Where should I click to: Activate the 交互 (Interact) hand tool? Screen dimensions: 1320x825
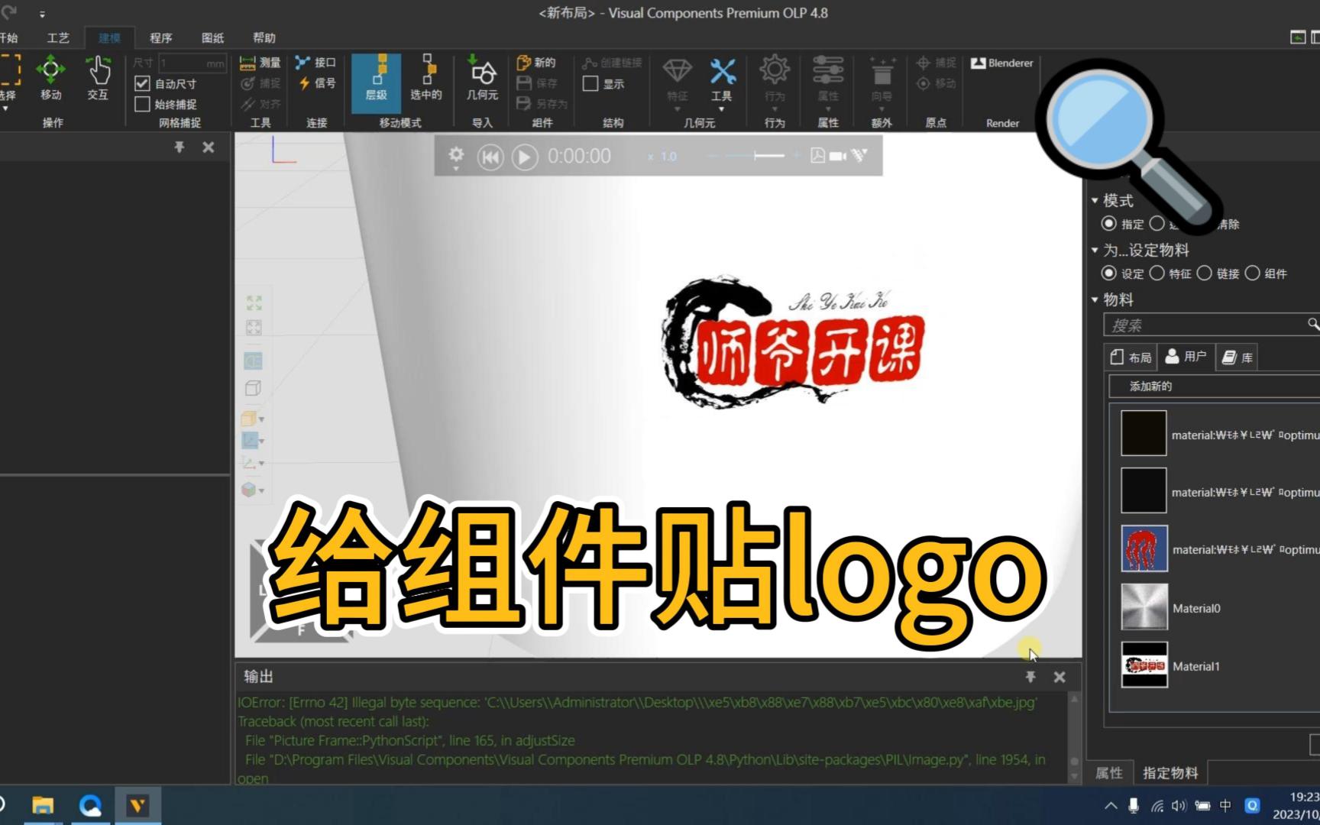click(x=98, y=78)
